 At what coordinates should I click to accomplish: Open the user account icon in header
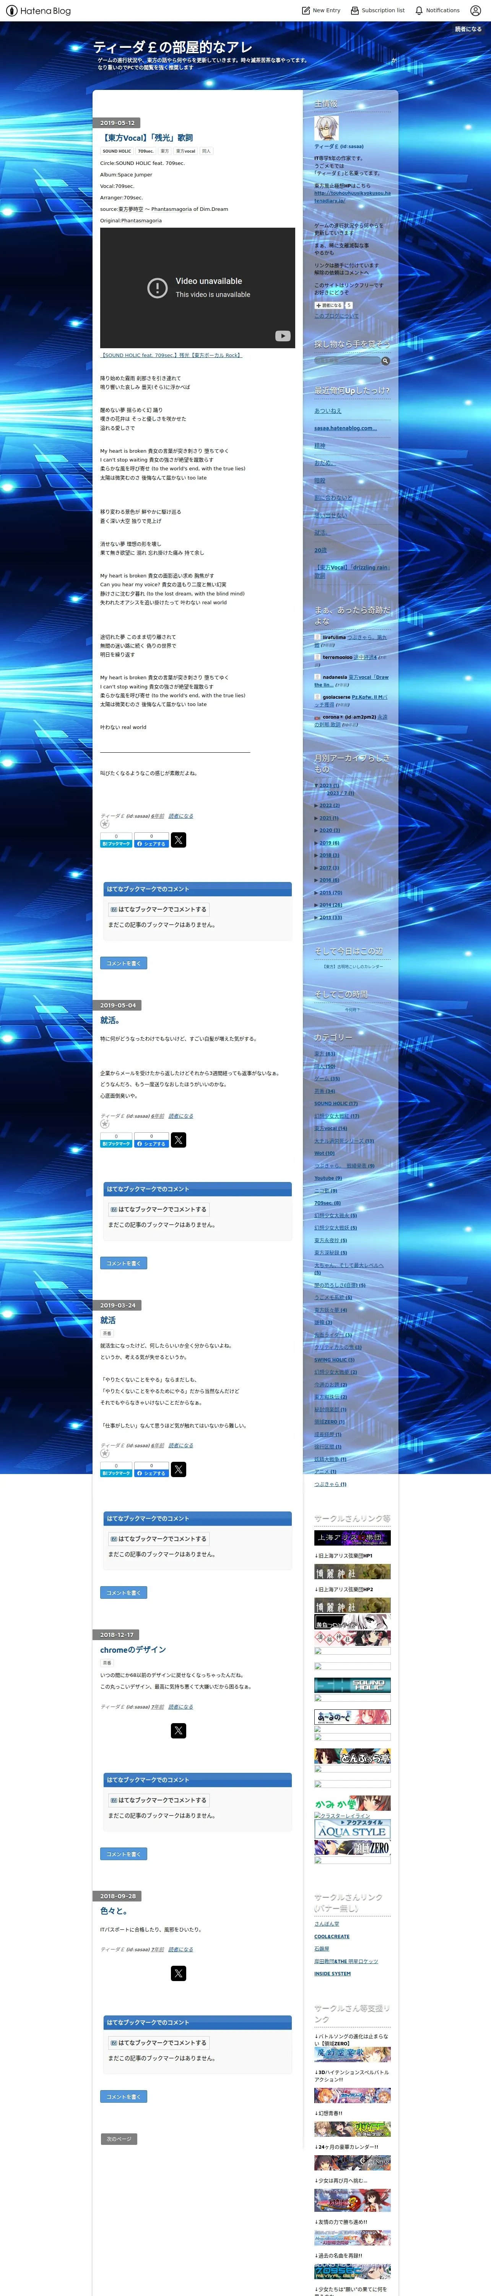tap(475, 11)
